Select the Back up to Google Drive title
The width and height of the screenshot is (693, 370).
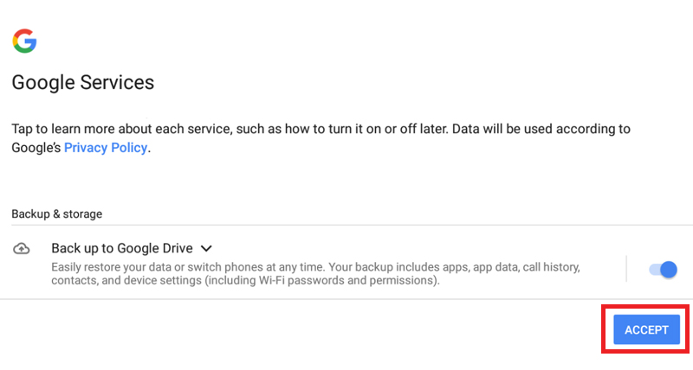click(x=122, y=248)
